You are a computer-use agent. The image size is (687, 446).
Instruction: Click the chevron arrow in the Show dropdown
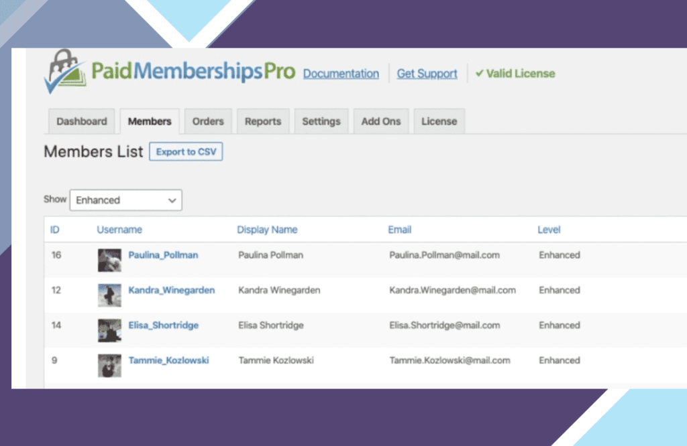(172, 200)
